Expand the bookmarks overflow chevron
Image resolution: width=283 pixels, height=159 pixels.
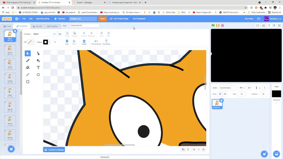(x=244, y=13)
